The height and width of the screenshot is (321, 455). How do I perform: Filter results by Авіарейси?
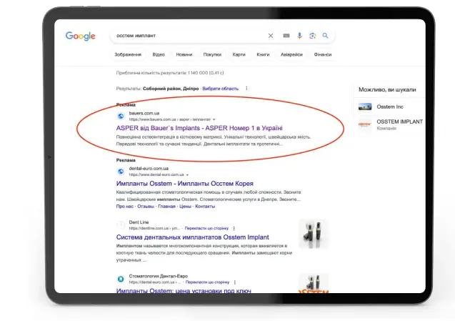[x=291, y=54]
